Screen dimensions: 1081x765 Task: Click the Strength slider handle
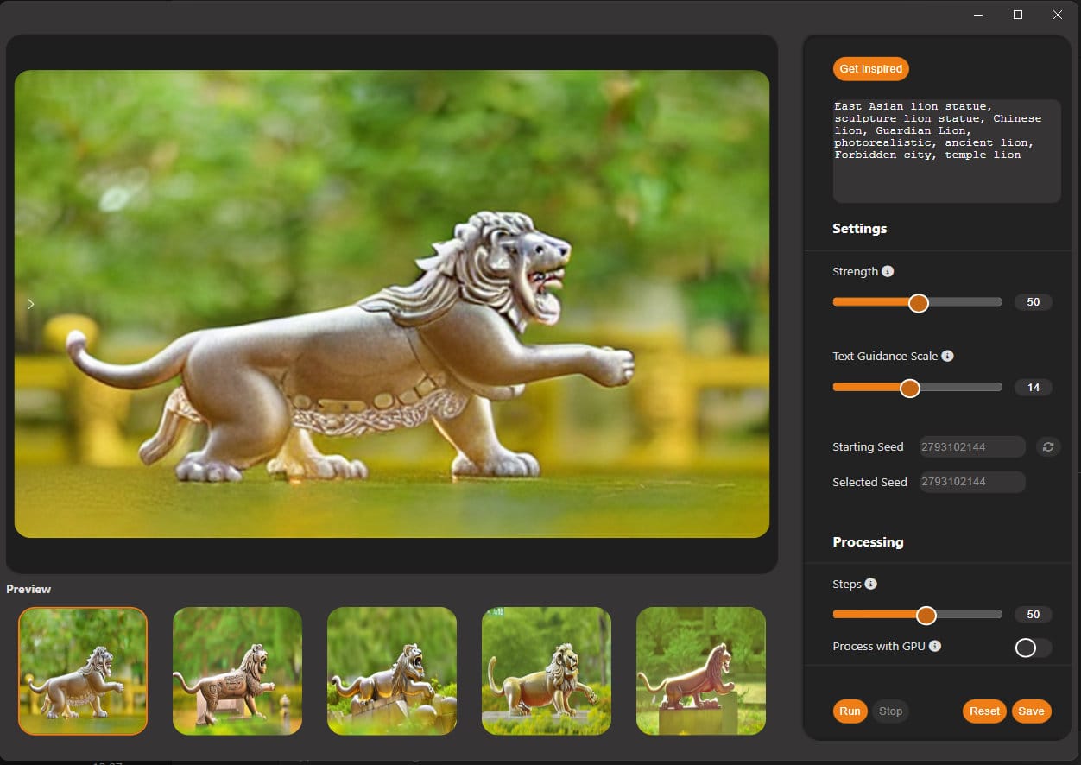[918, 302]
